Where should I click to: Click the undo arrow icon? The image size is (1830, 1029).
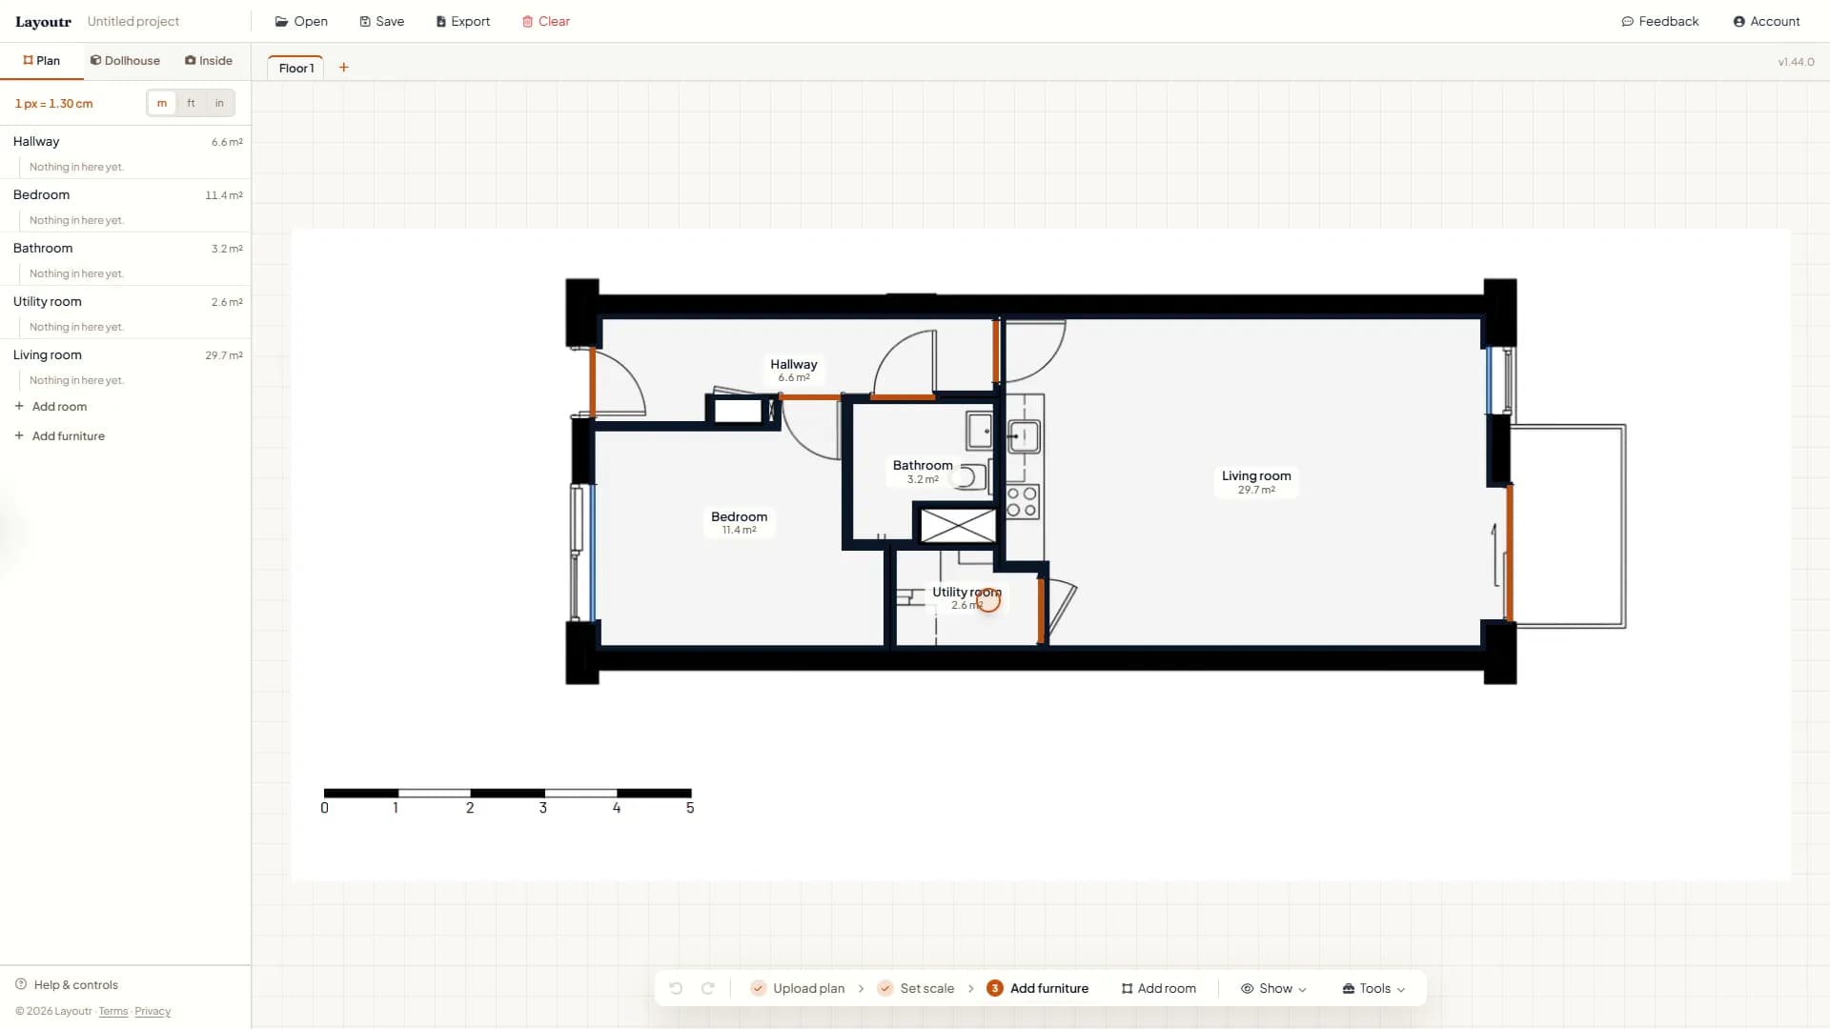pyautogui.click(x=676, y=988)
